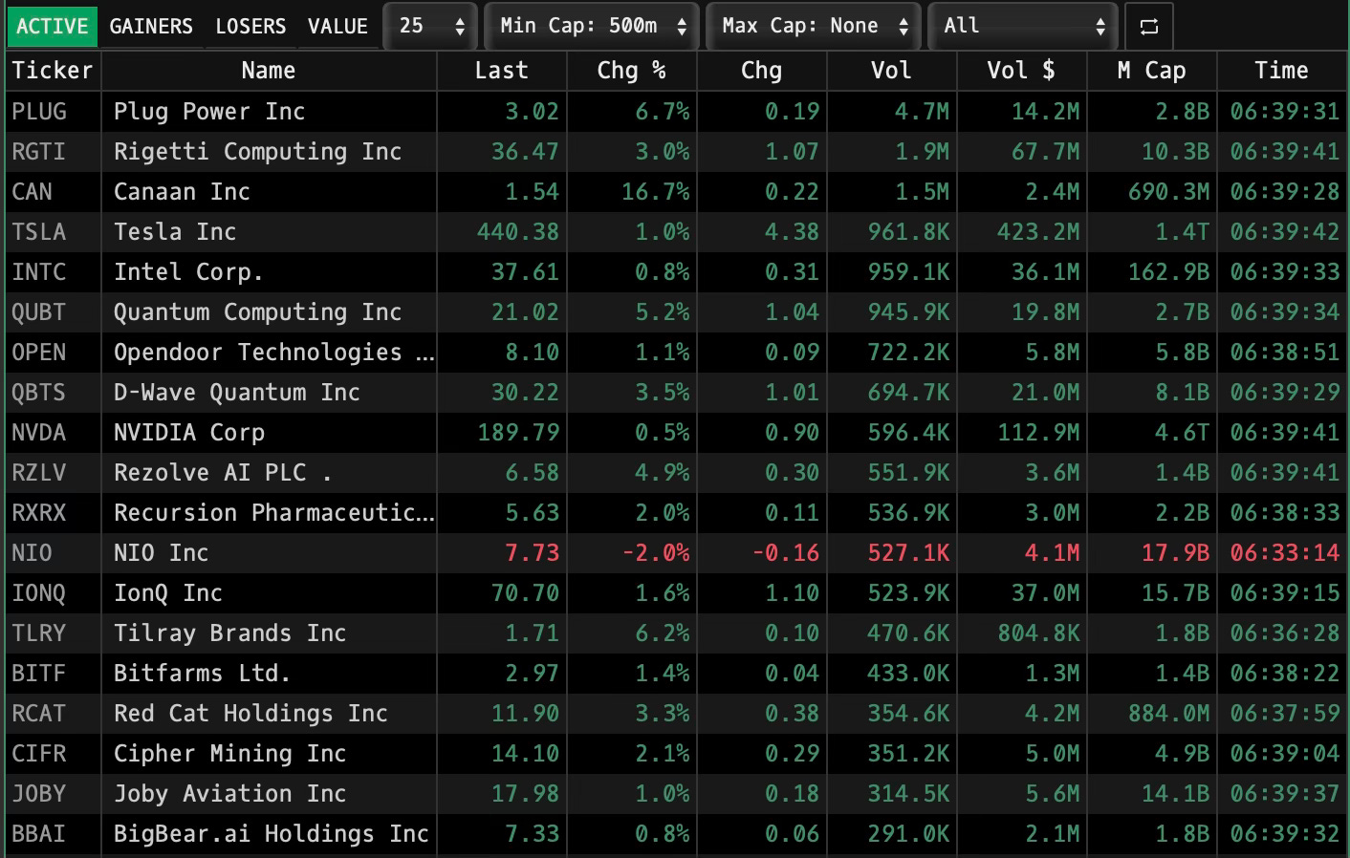Click the name BigBear.ai Holdings Inc
Screen dimensions: 1350x858
click(x=272, y=834)
